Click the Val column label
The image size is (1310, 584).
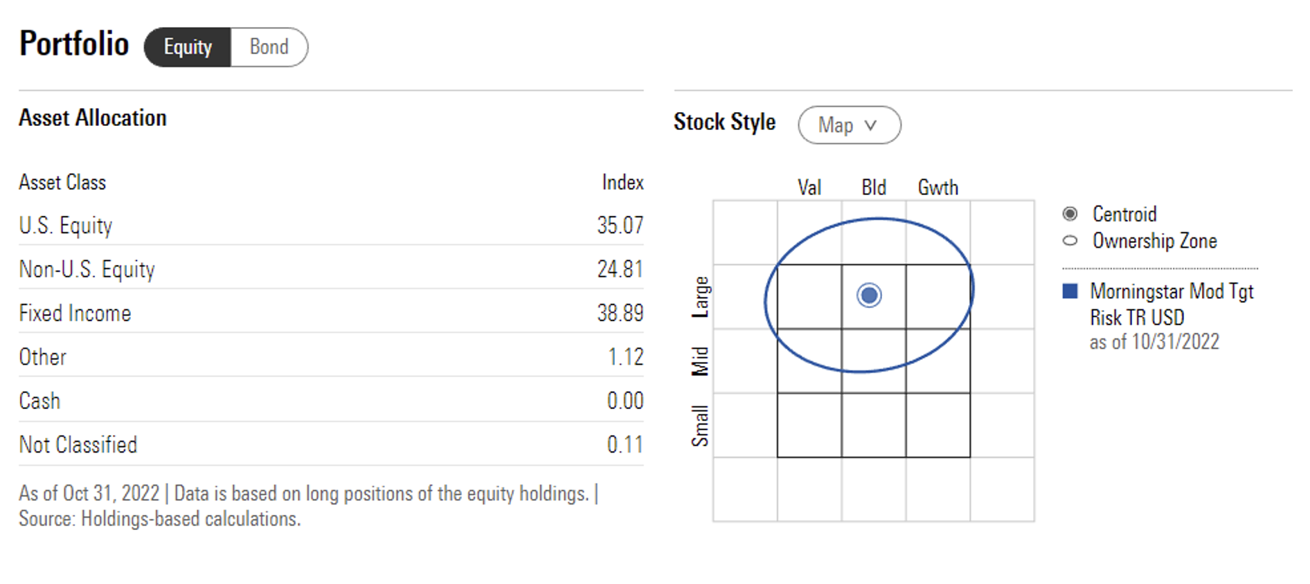coord(809,188)
